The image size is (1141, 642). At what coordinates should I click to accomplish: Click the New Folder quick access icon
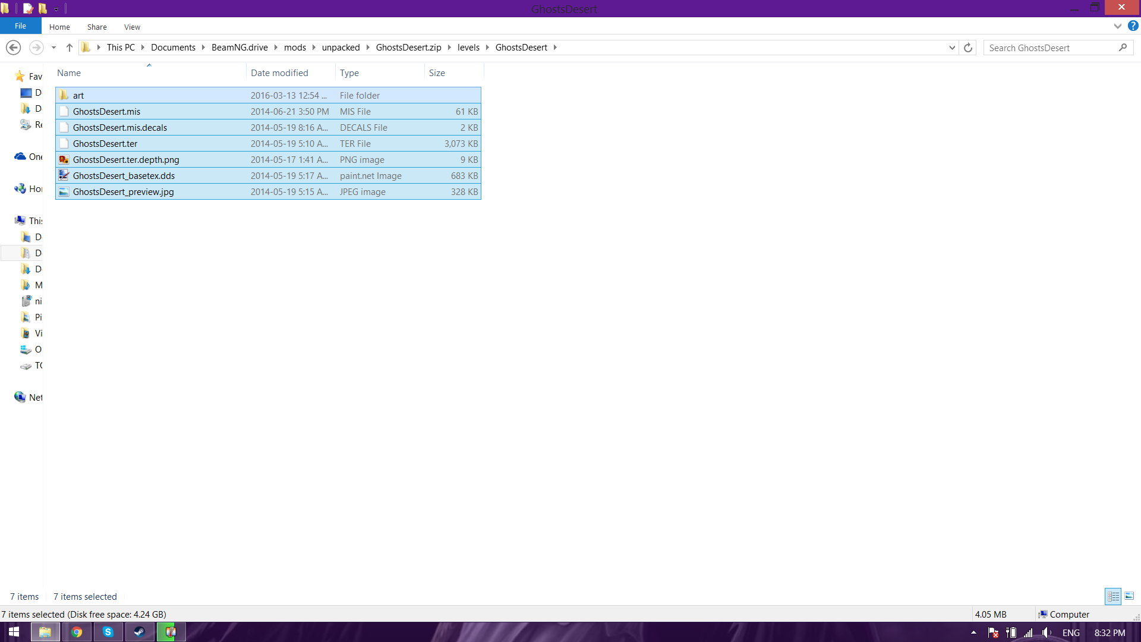(43, 8)
